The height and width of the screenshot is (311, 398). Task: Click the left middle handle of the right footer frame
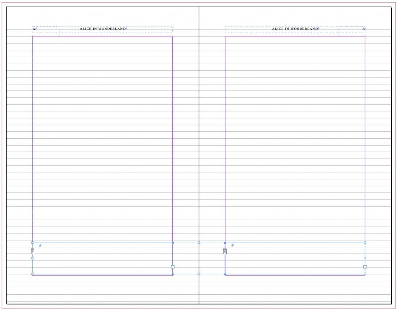[x=225, y=258]
